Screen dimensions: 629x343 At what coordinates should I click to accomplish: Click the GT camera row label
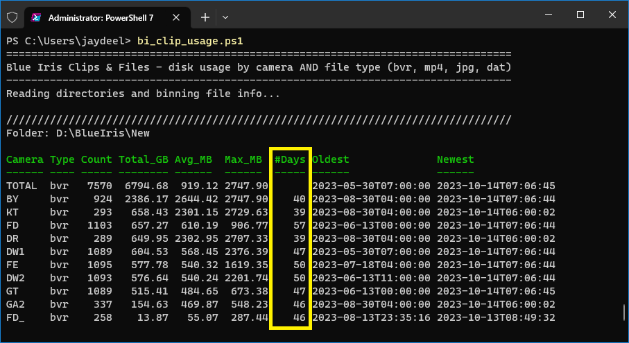coord(12,291)
